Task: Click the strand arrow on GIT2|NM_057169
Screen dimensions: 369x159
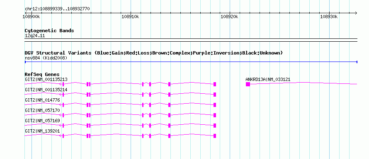Action: [x=61, y=126]
